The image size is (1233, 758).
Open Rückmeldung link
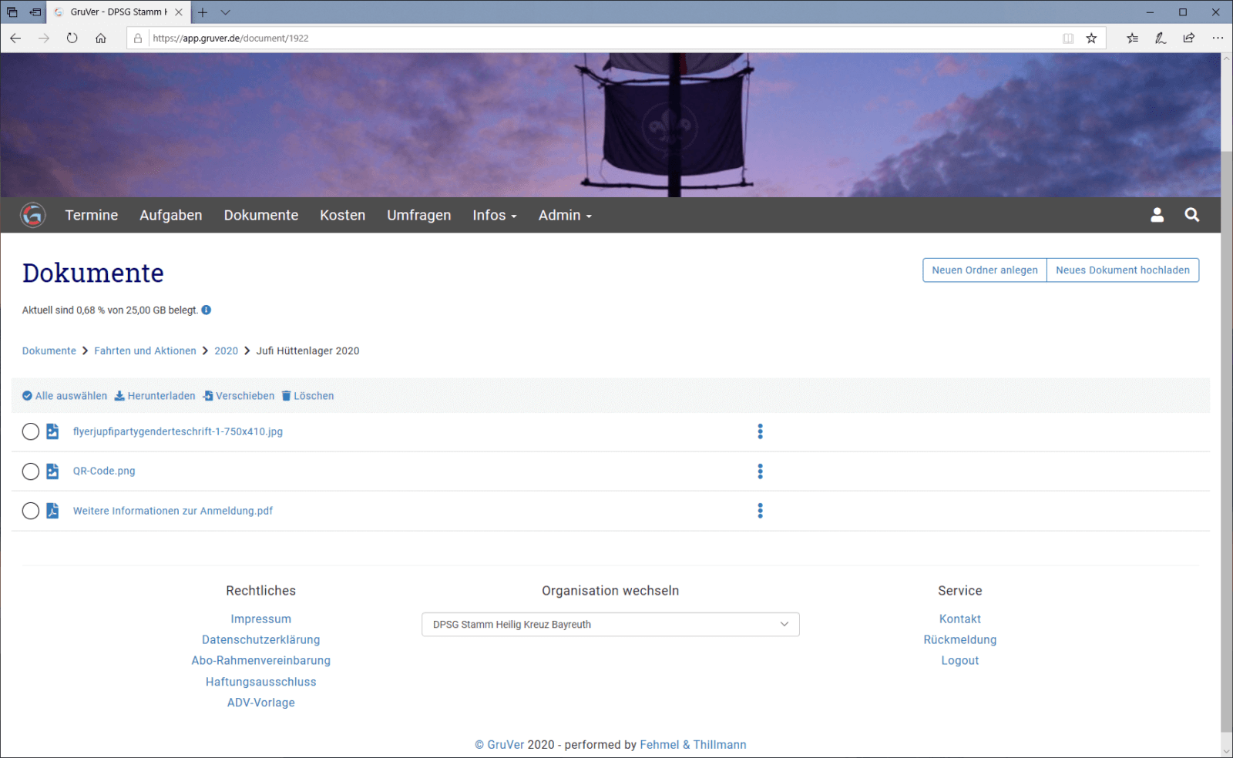pyautogui.click(x=960, y=640)
